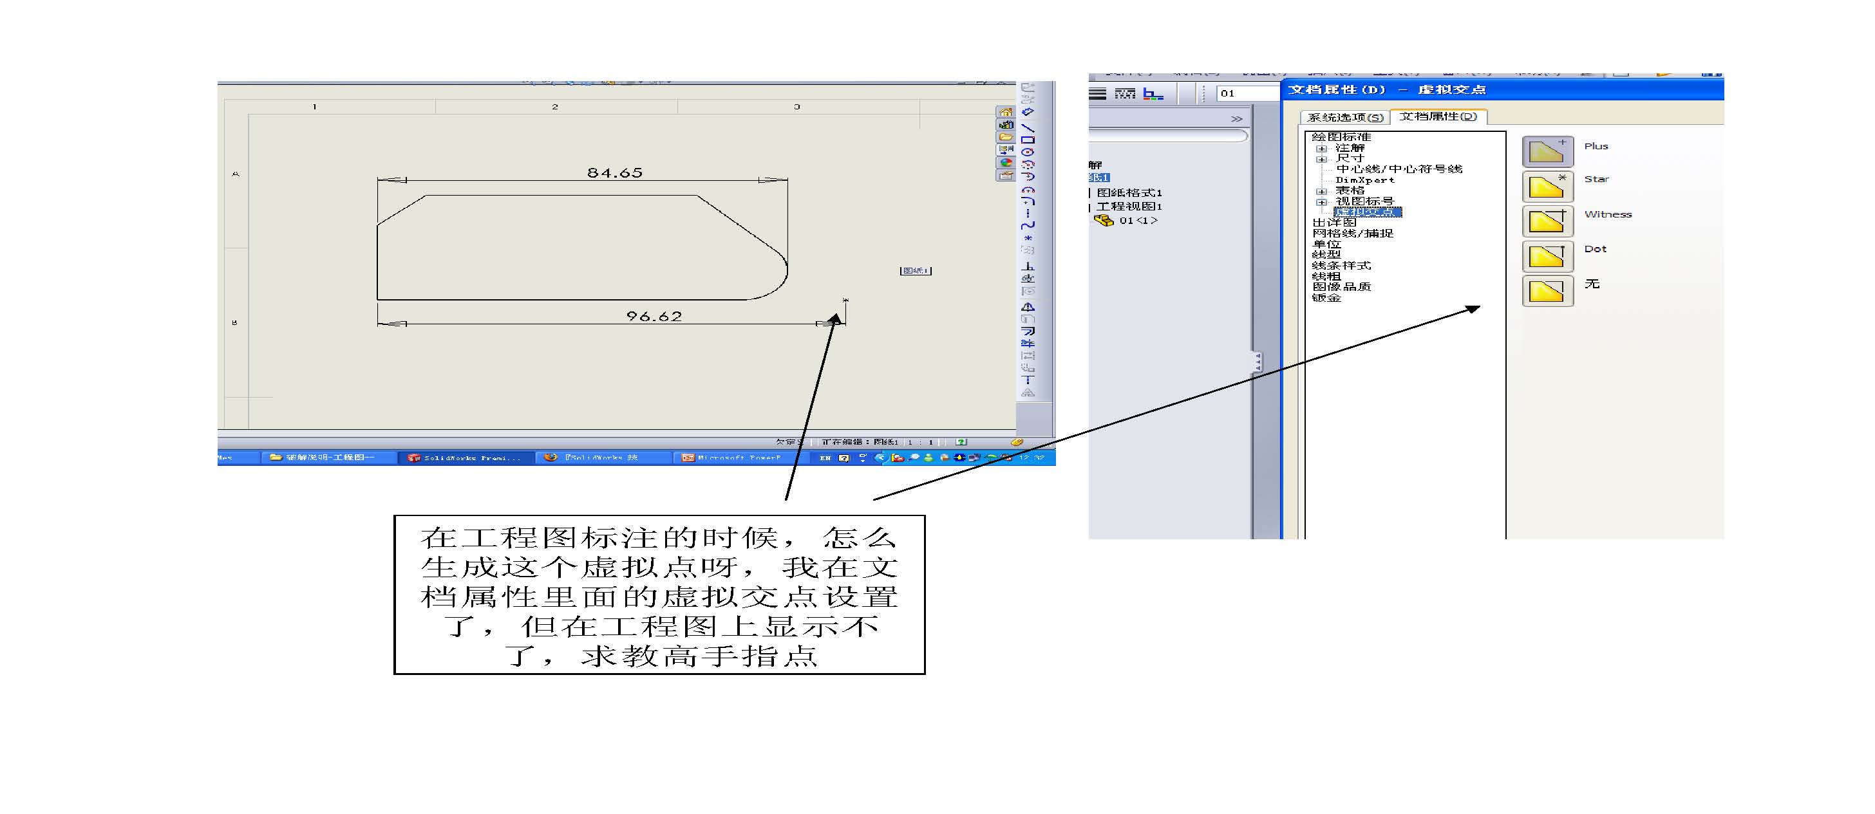Open the home task pane icon

(x=1005, y=112)
